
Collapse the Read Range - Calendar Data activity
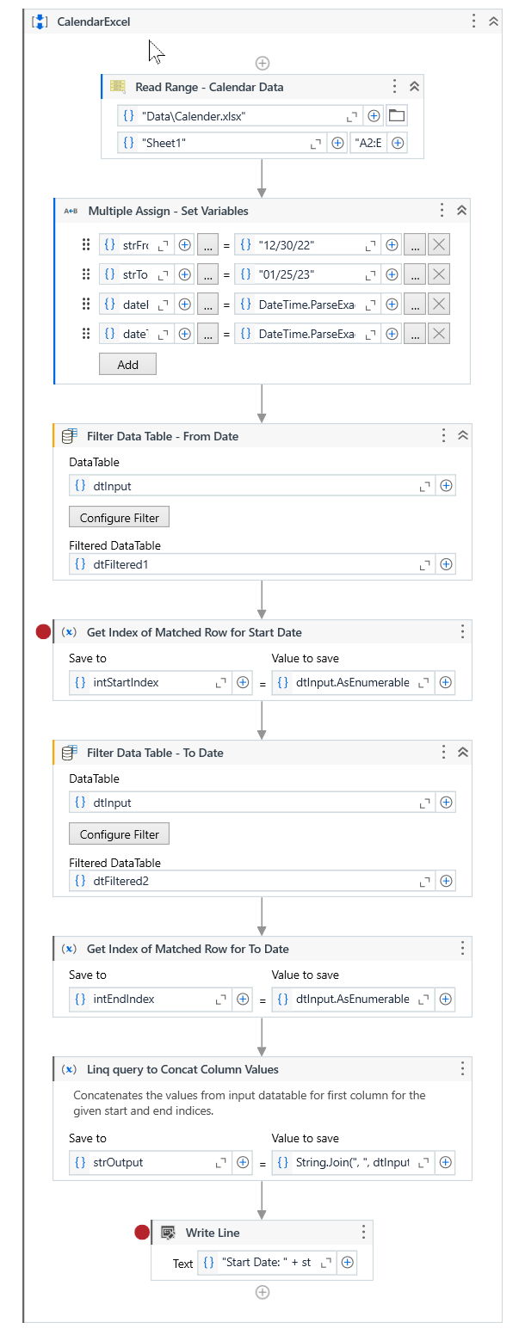point(414,87)
